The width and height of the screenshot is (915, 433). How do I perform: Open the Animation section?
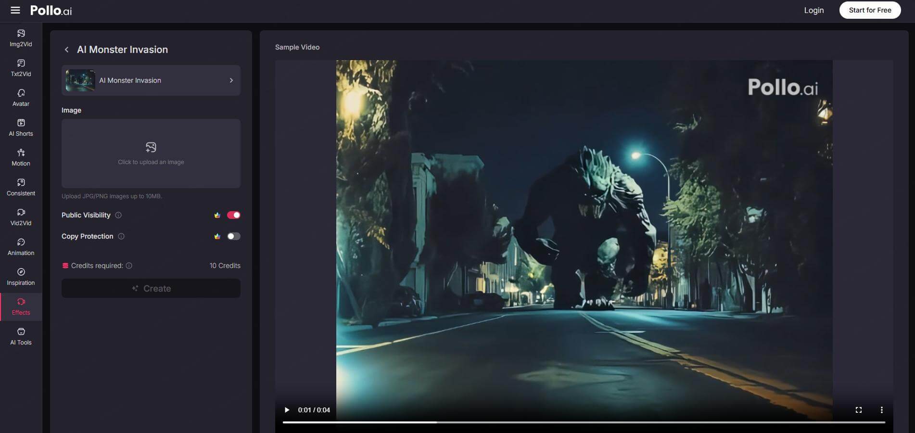(21, 247)
